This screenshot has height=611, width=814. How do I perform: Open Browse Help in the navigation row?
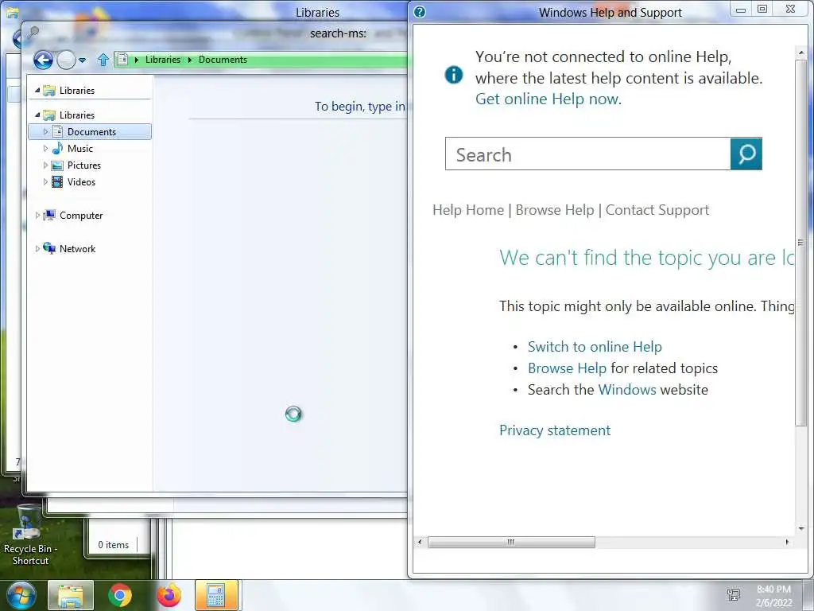click(x=554, y=210)
